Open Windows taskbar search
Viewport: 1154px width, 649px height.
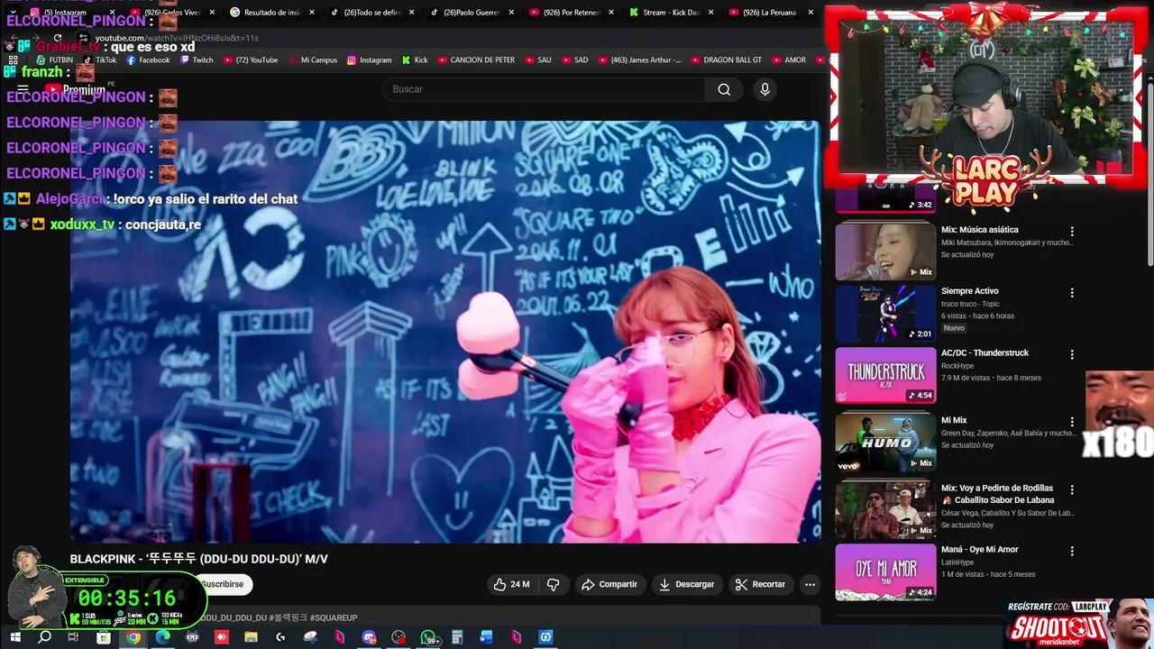pos(44,637)
